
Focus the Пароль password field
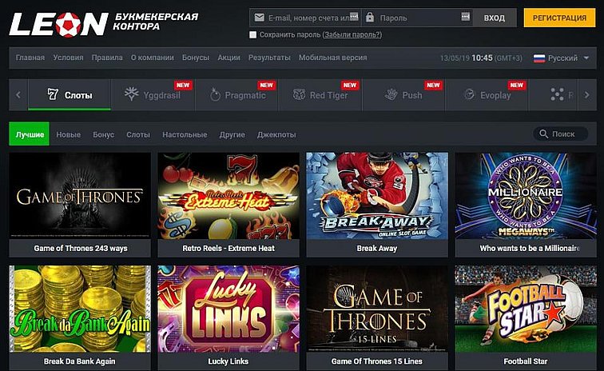tap(417, 18)
